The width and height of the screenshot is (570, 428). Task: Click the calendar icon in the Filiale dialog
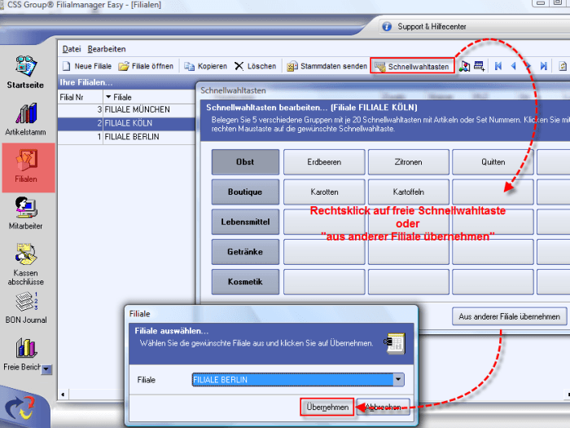(x=394, y=343)
